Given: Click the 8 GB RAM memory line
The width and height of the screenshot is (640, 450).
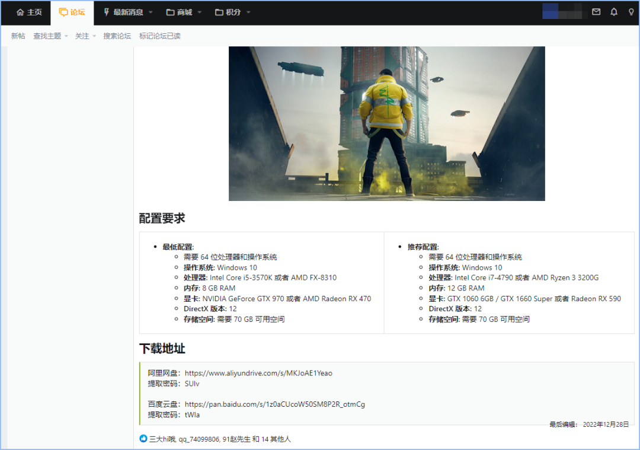Looking at the screenshot, I should [209, 288].
